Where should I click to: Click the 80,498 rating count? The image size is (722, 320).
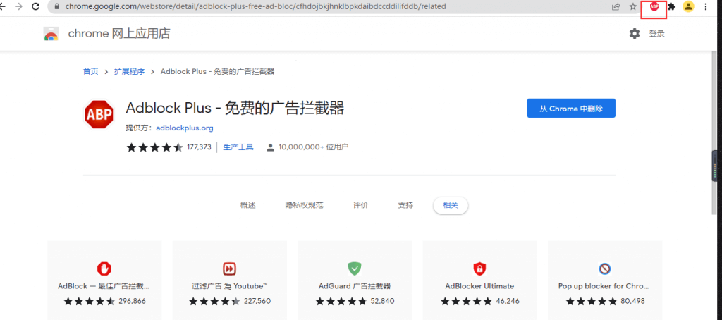click(x=632, y=302)
